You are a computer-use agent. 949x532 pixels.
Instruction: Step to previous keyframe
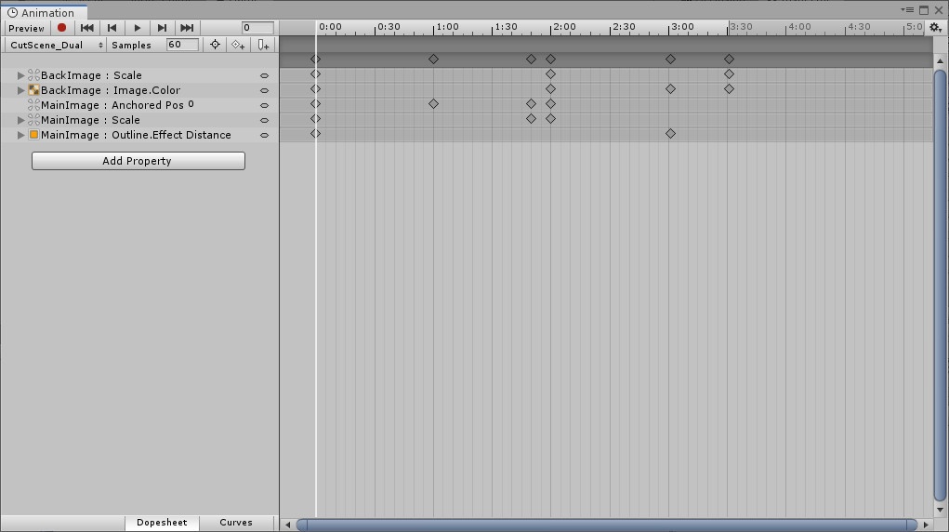[112, 28]
